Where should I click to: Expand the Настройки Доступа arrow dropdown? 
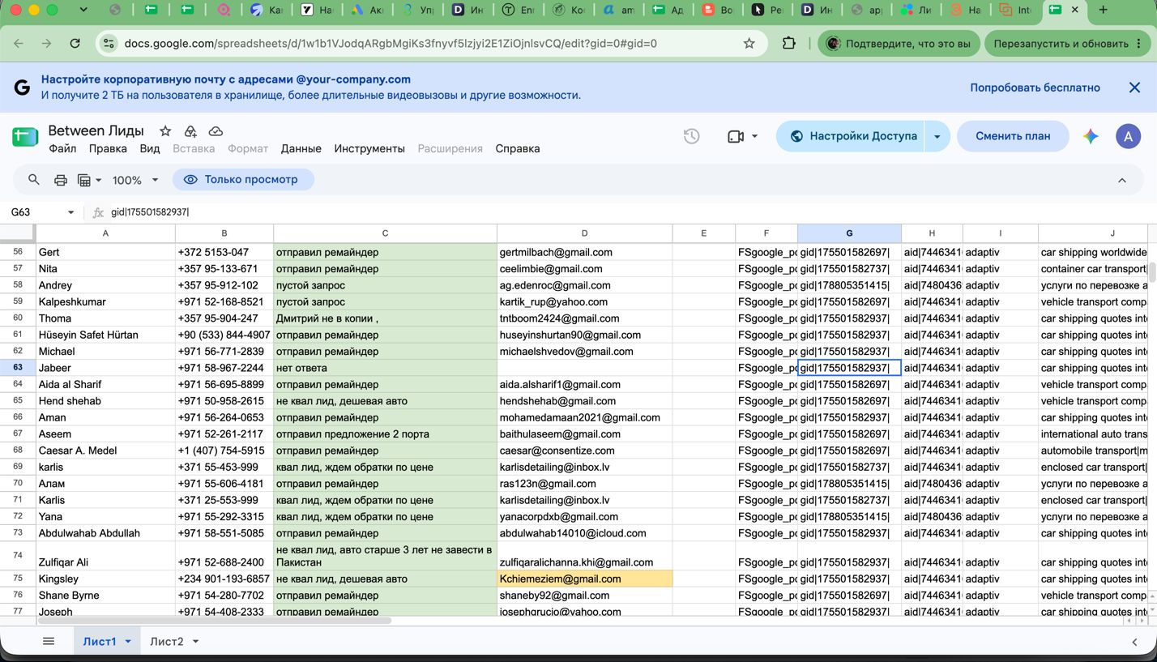click(x=937, y=136)
